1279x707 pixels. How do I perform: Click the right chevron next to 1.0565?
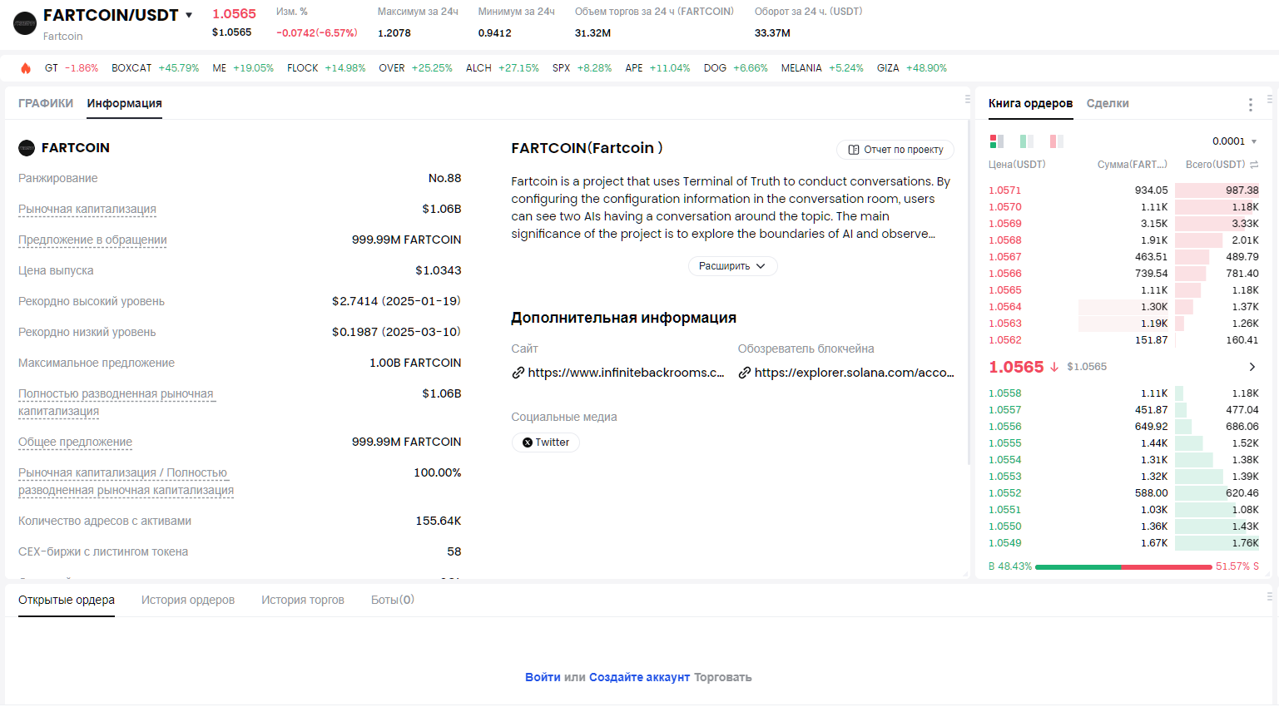1252,367
